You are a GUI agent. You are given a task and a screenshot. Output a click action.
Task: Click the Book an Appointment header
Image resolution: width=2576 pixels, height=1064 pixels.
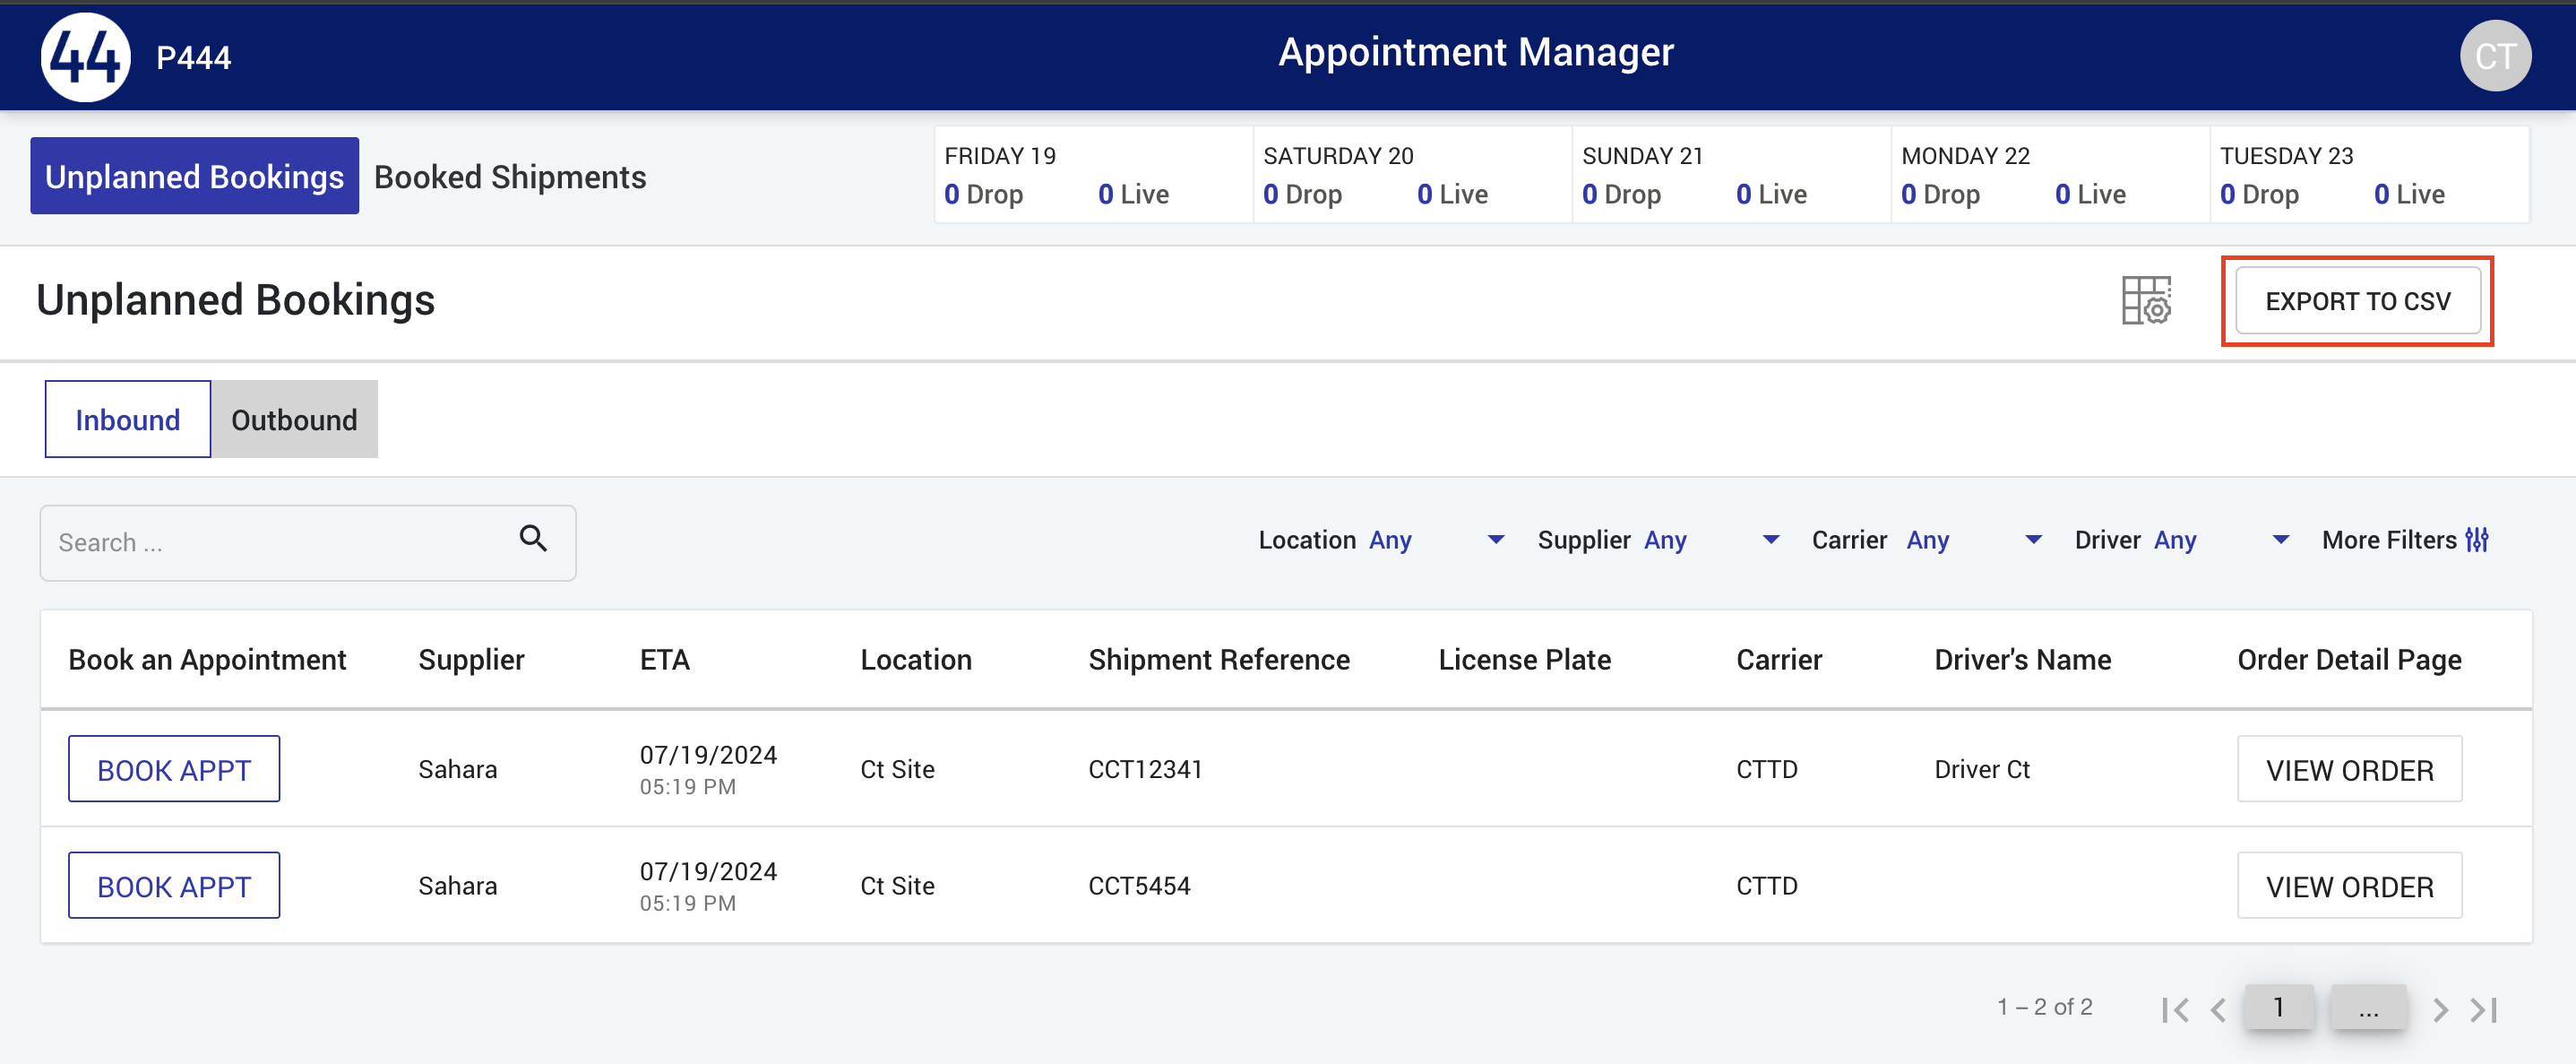coord(207,660)
